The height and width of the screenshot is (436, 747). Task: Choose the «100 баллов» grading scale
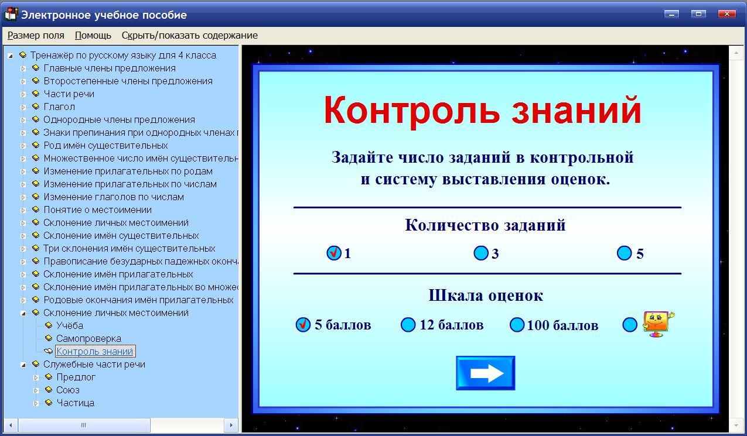(x=516, y=325)
